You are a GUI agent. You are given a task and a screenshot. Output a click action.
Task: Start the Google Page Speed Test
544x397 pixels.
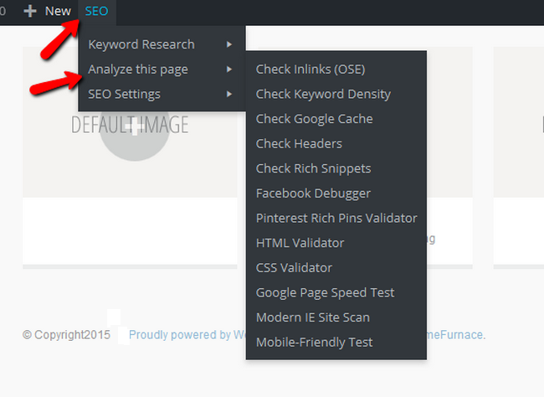325,292
